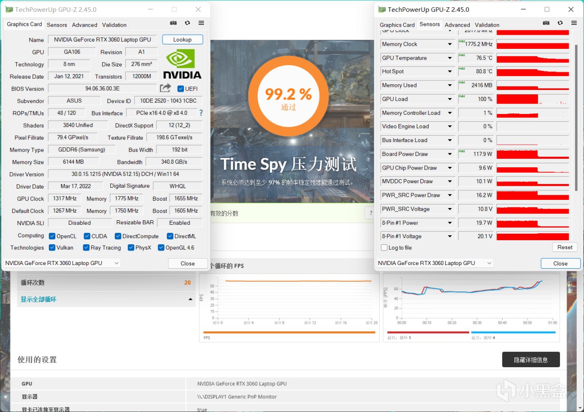
Task: Switch to Advanced tab in right window
Action: click(457, 25)
